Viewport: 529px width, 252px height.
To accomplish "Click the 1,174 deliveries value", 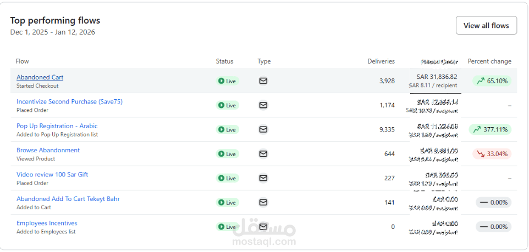I will coord(387,105).
